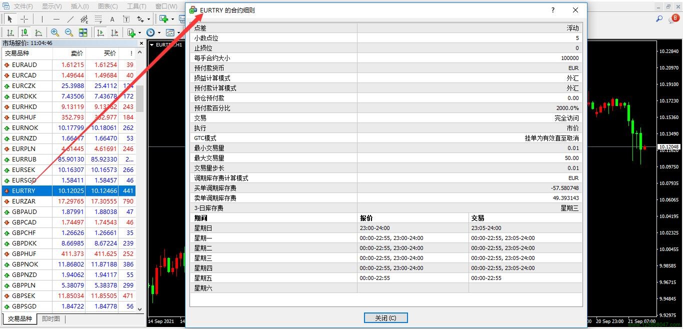Click the chart periods clock icon

150,32
